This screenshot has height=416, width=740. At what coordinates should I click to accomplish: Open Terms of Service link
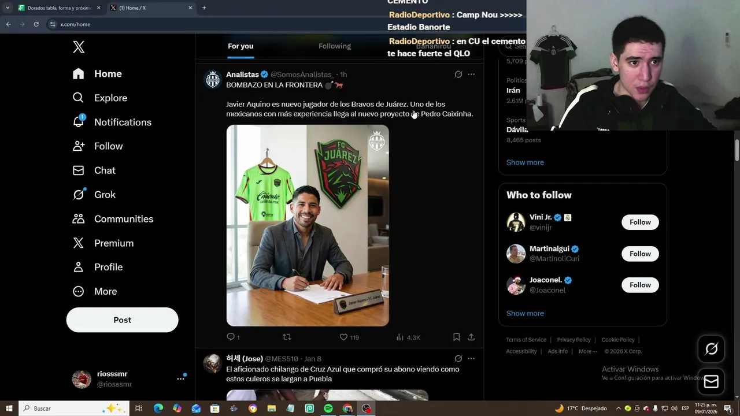[x=526, y=340]
